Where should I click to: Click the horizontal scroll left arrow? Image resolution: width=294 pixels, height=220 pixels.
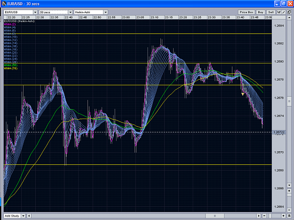click(29, 216)
